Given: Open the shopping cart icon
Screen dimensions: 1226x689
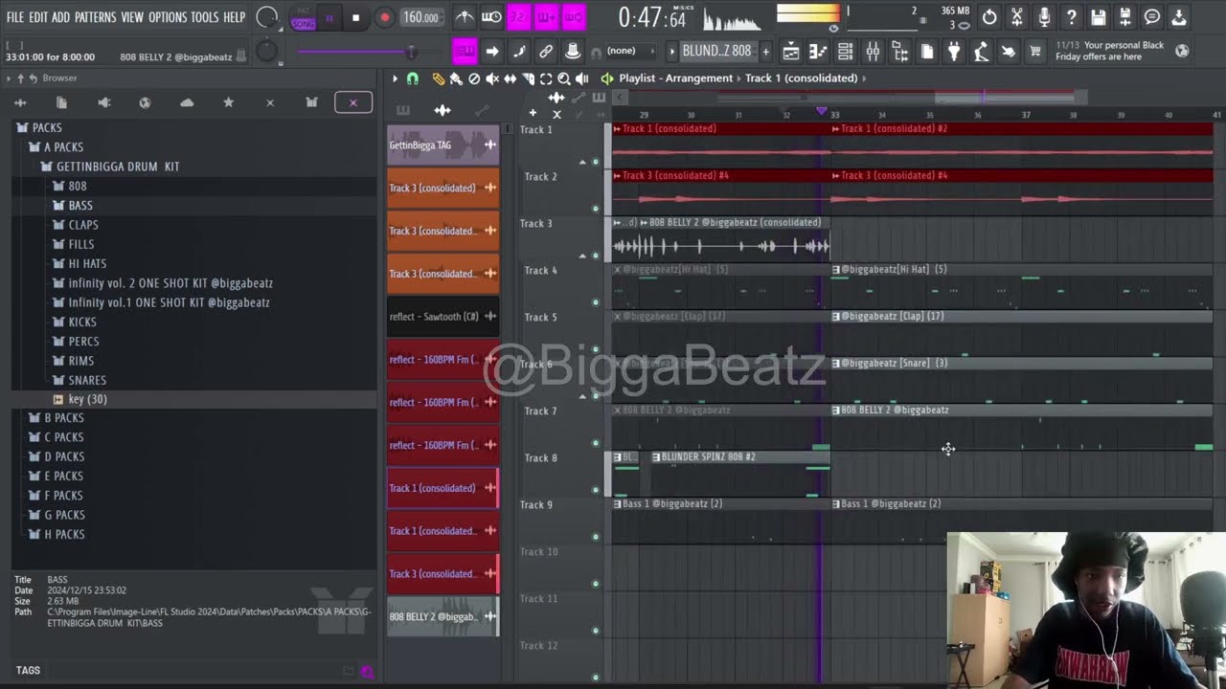Looking at the screenshot, I should pyautogui.click(x=1034, y=52).
